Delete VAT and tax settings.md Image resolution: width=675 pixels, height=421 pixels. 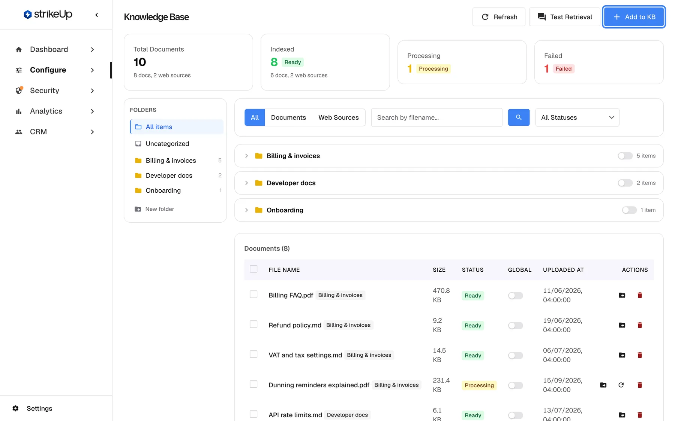640,355
